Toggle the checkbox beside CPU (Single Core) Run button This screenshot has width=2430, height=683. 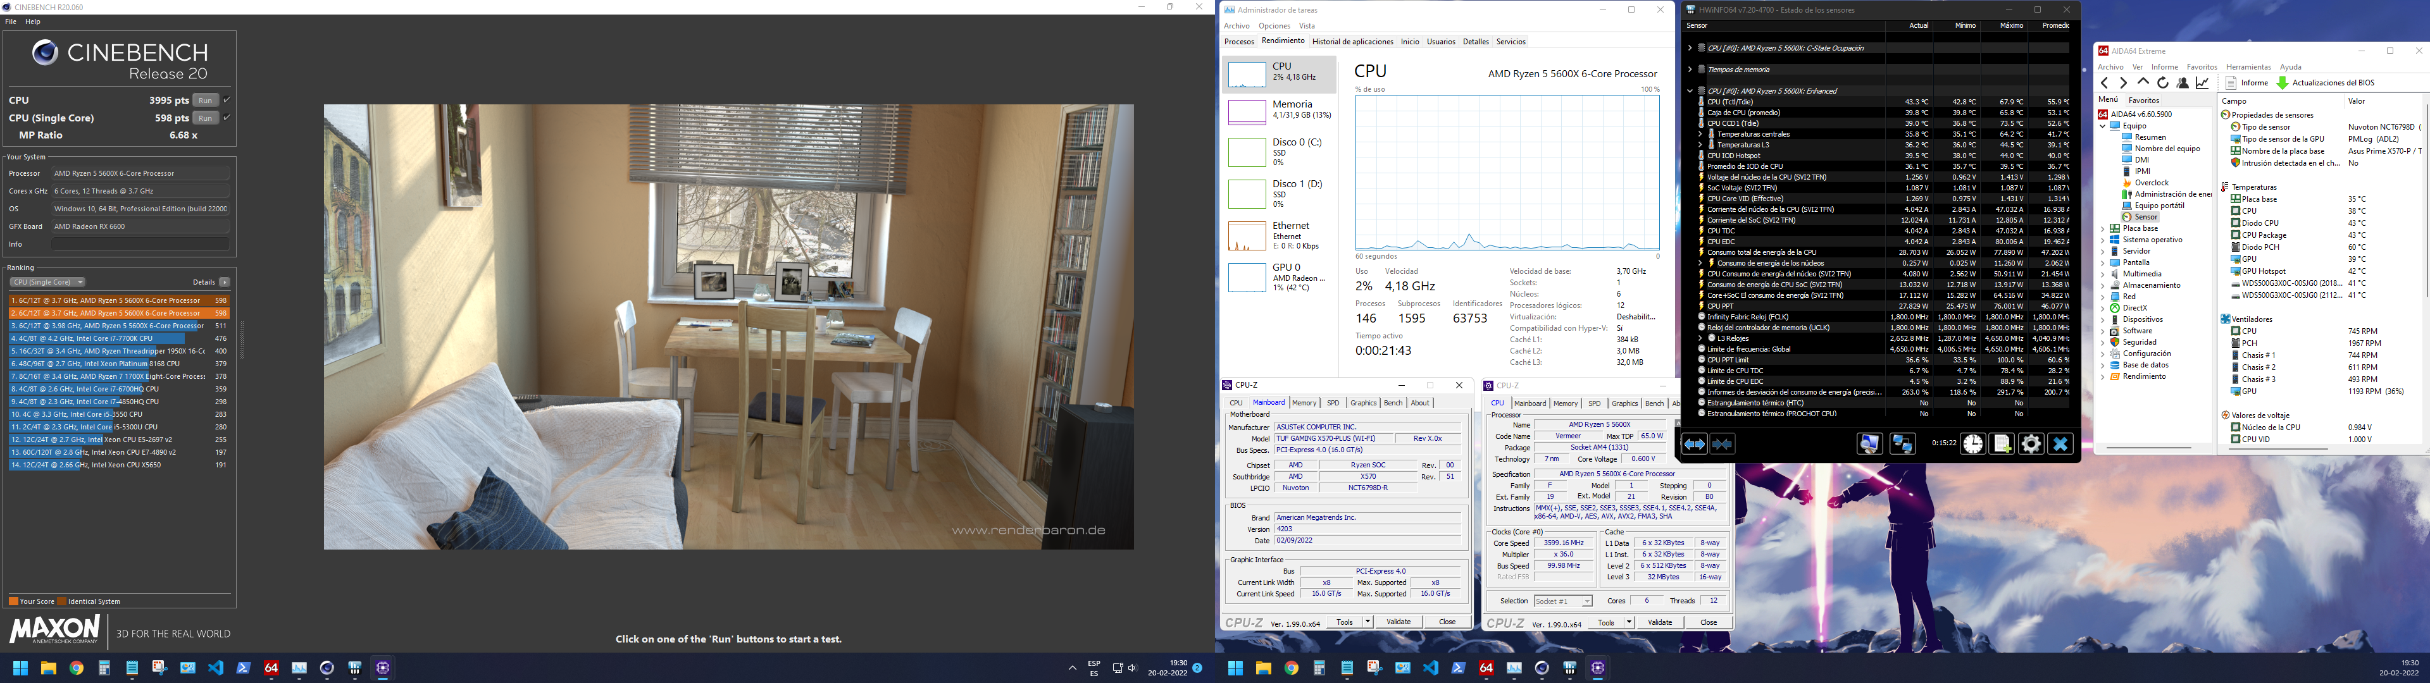pos(227,118)
